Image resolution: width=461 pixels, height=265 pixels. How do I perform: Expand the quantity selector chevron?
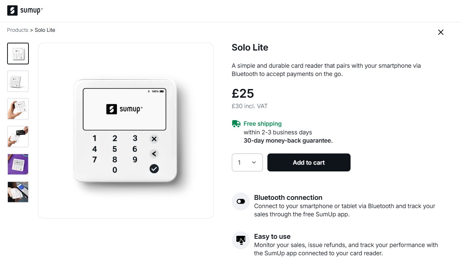click(x=254, y=162)
